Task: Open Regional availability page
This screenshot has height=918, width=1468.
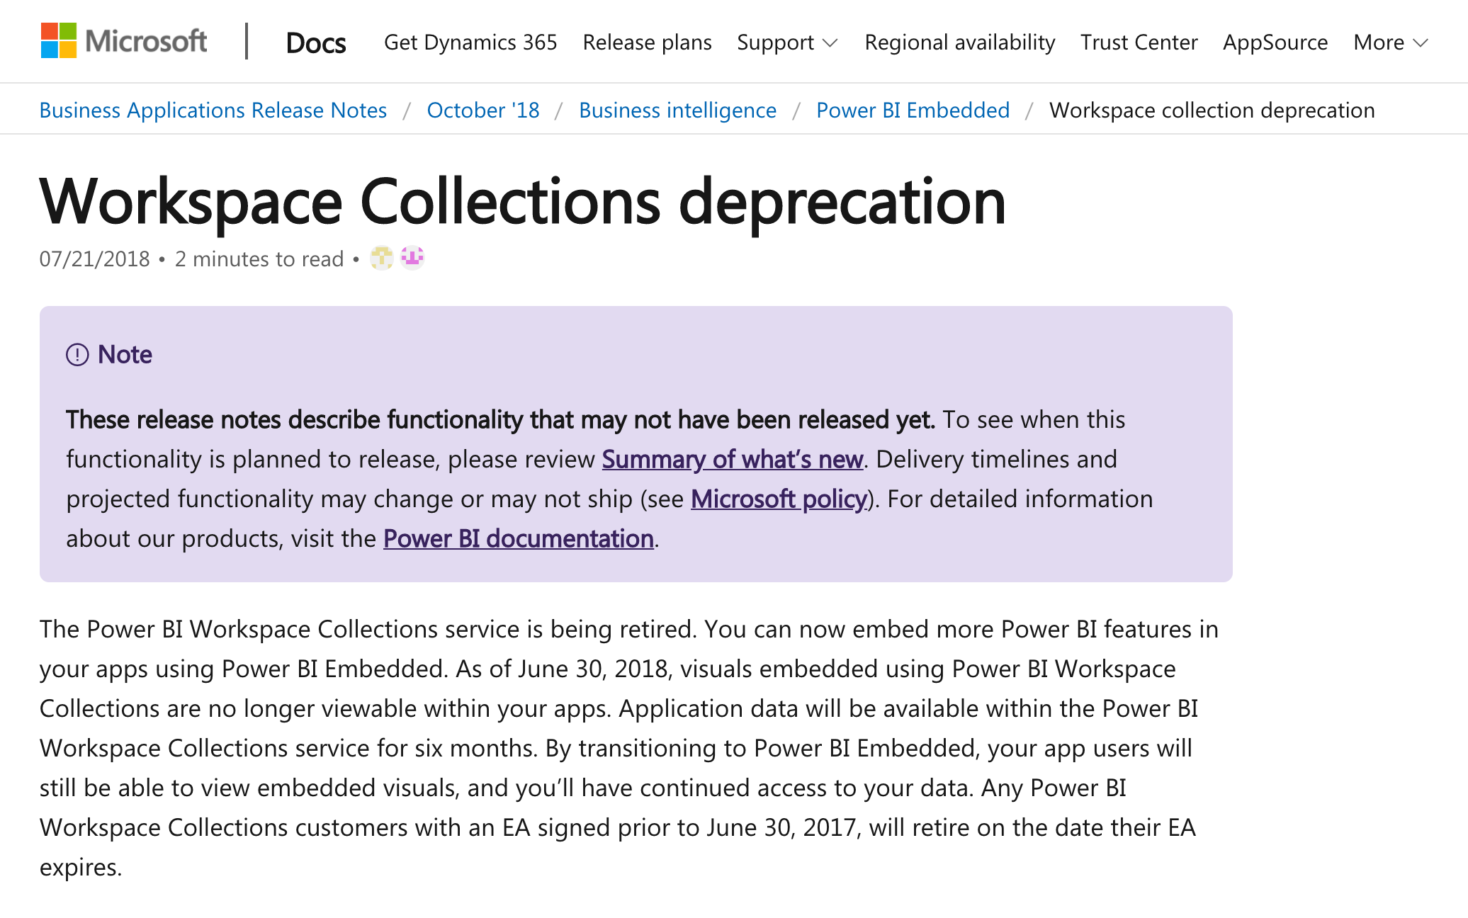Action: click(x=960, y=42)
